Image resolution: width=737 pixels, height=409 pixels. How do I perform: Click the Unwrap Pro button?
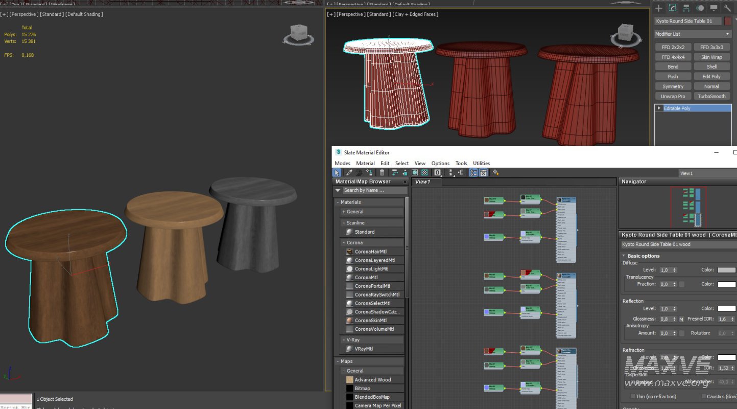pyautogui.click(x=673, y=96)
